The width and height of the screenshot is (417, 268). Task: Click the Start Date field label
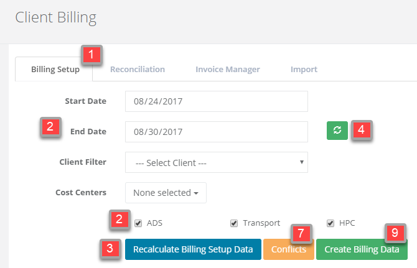85,101
